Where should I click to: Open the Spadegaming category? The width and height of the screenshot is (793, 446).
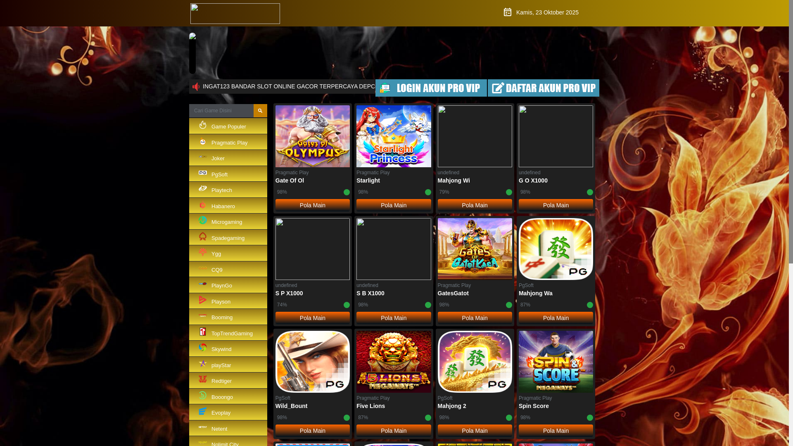click(x=228, y=237)
